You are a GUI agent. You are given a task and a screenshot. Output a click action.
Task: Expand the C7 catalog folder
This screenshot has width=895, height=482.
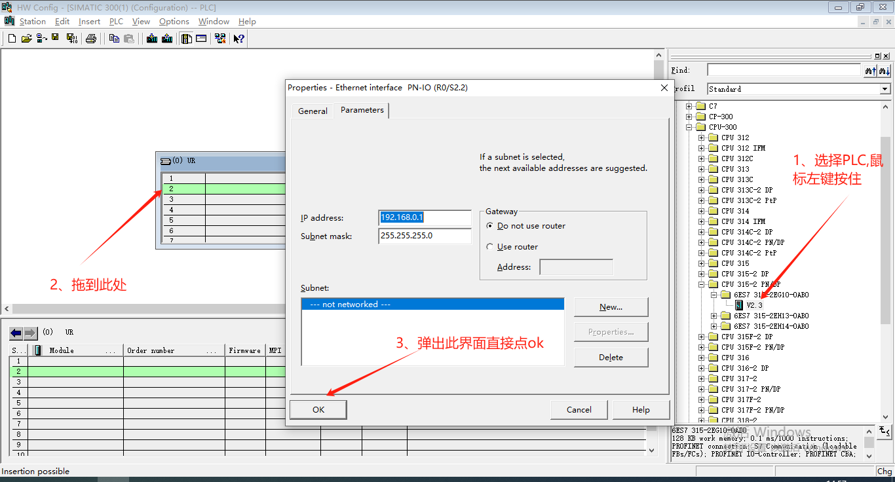click(689, 106)
